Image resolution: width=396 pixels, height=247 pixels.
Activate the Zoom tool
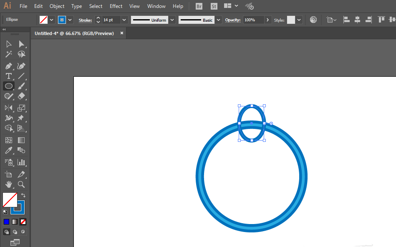point(21,184)
